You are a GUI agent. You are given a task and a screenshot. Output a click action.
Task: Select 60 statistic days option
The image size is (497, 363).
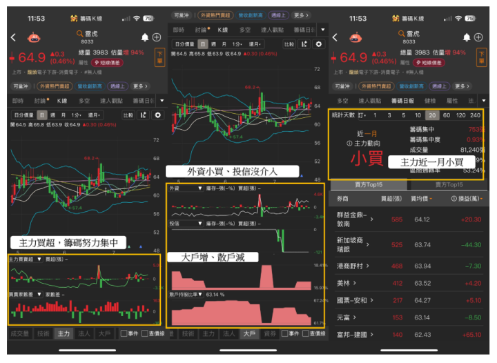(447, 115)
